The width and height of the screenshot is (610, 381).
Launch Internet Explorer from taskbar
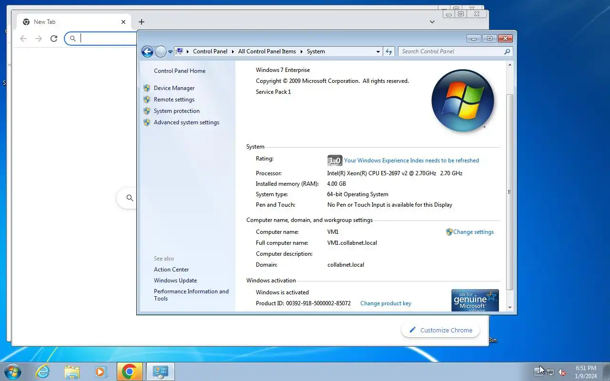click(x=43, y=371)
